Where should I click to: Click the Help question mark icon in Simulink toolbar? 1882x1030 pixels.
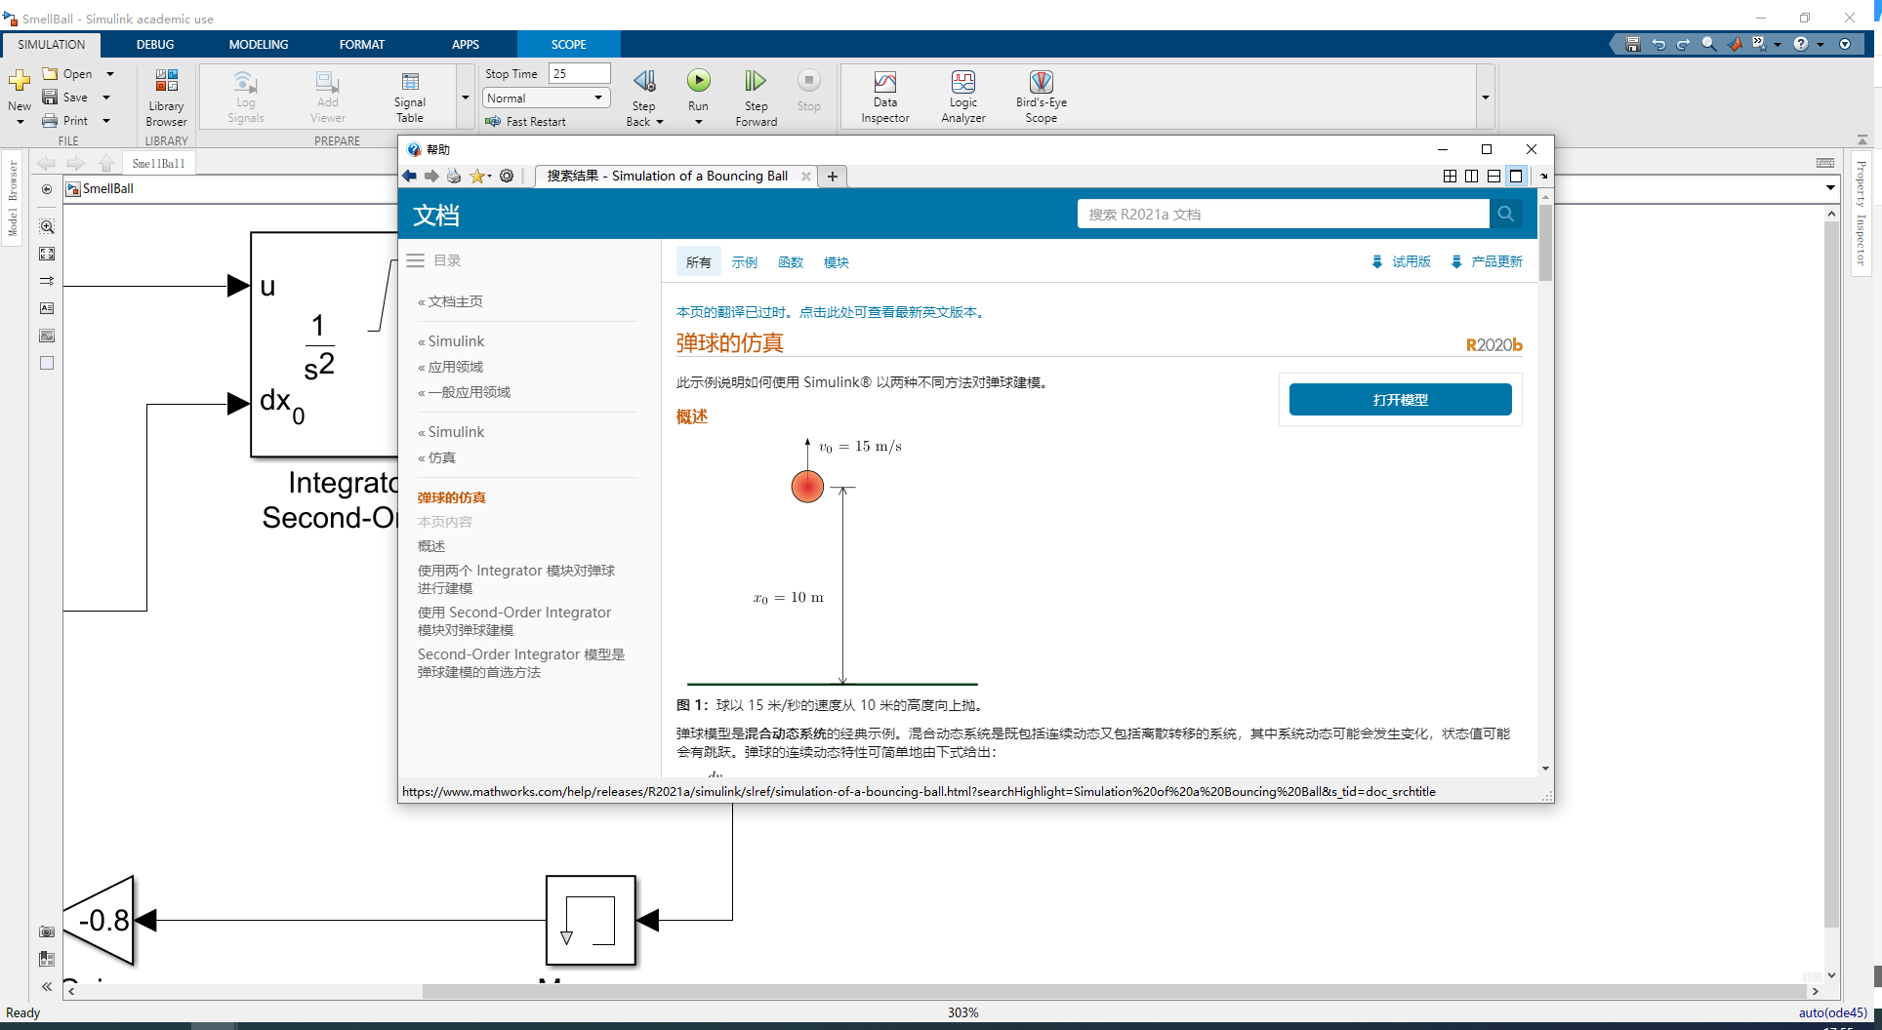[1801, 44]
